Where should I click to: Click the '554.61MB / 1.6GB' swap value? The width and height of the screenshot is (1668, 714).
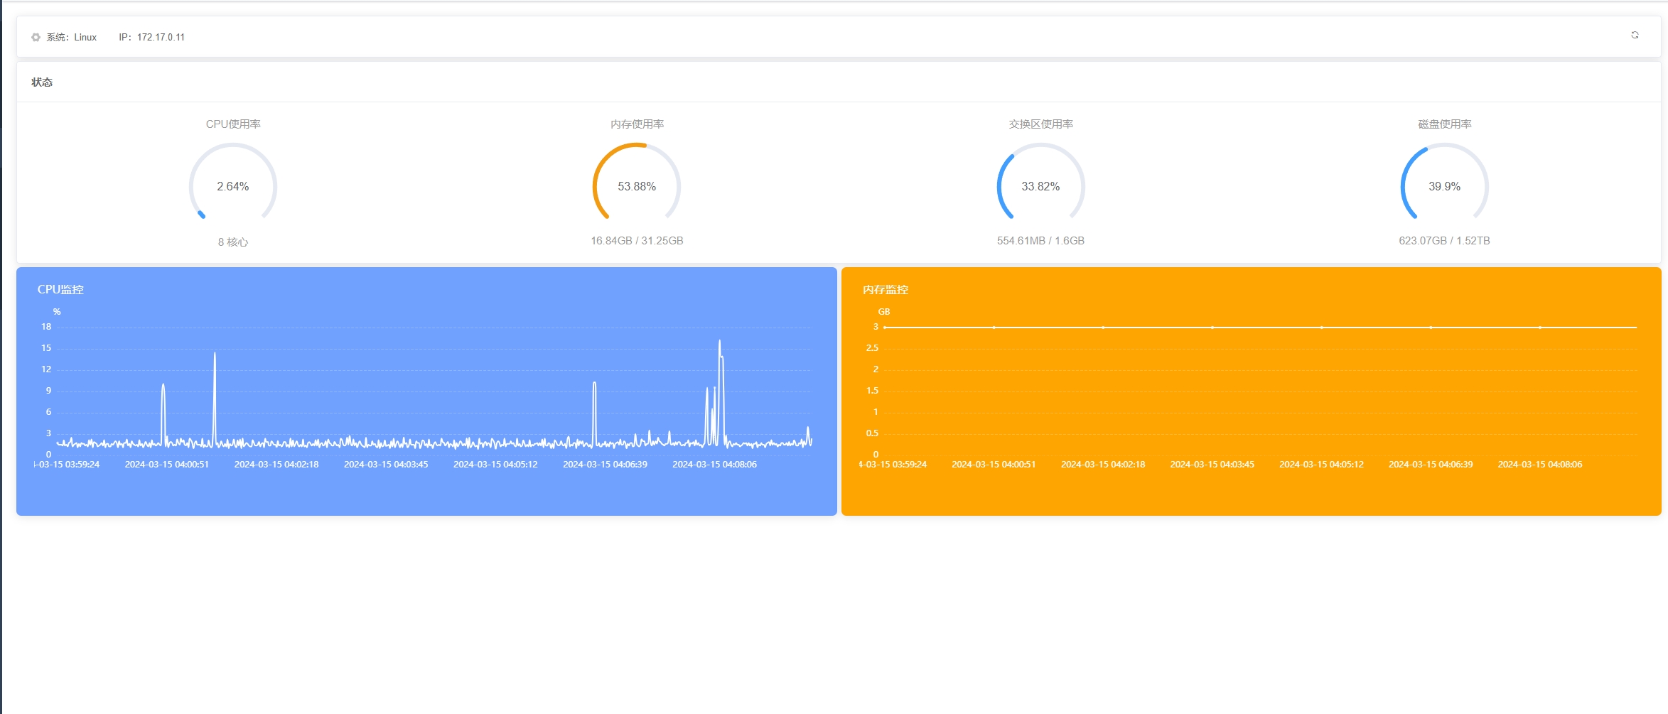(1040, 241)
